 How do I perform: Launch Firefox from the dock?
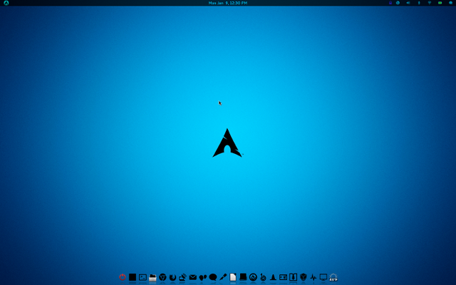[x=172, y=277]
